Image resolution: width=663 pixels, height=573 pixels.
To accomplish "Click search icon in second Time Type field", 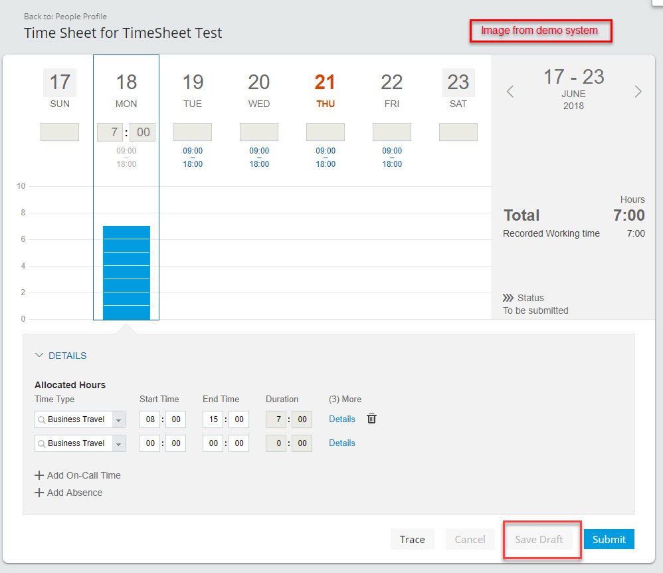I will point(41,443).
